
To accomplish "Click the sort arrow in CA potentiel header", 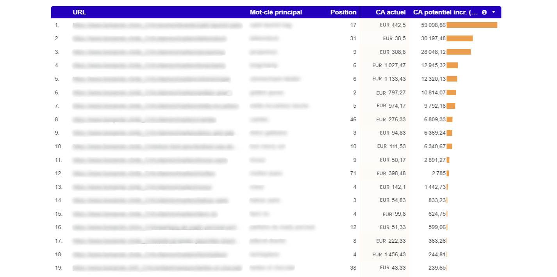I will pyautogui.click(x=494, y=12).
